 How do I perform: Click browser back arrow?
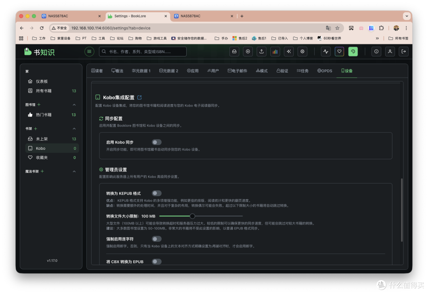22,28
